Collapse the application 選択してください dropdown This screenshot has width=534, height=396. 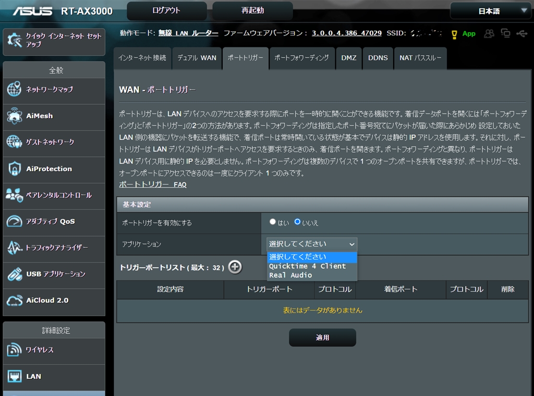click(312, 244)
